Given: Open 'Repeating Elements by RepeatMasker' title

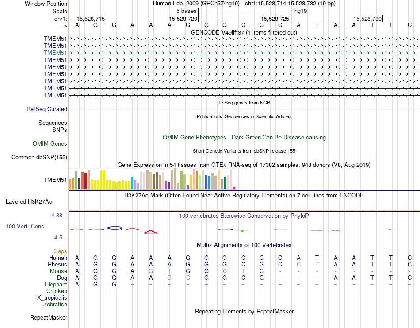Looking at the screenshot, I should [244, 311].
